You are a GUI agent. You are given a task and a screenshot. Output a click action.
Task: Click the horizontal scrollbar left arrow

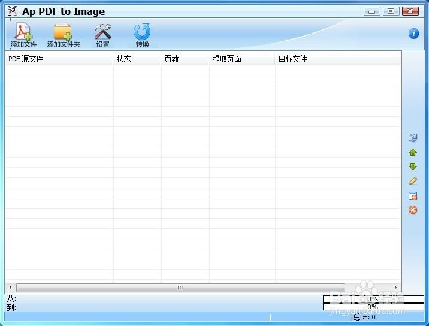(x=10, y=288)
